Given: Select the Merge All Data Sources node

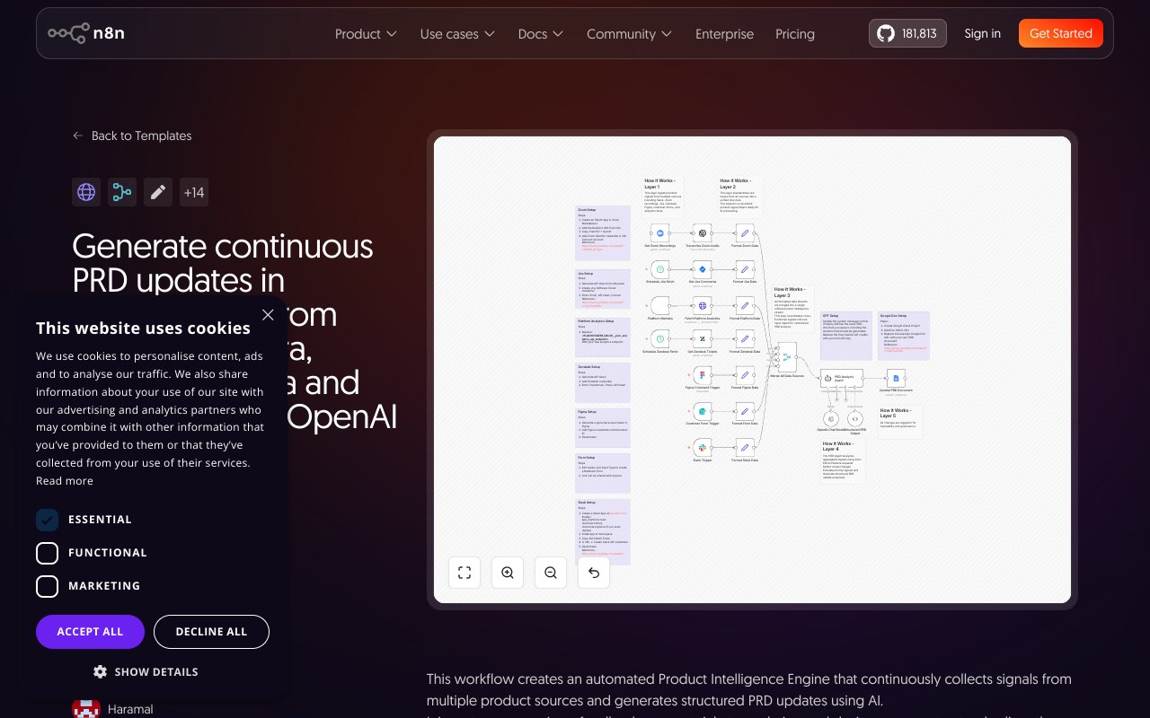Looking at the screenshot, I should tap(787, 357).
